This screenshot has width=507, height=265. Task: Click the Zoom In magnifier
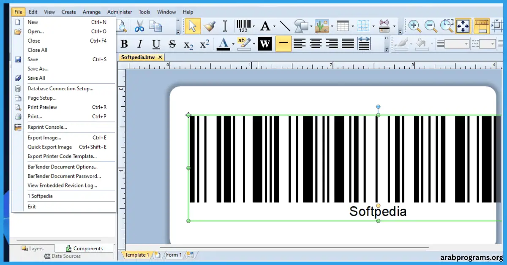pyautogui.click(x=414, y=26)
